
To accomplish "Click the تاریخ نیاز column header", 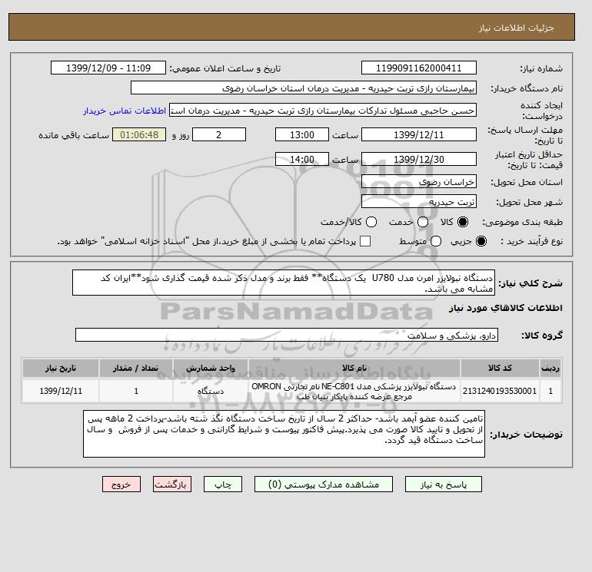I will coord(61,368).
